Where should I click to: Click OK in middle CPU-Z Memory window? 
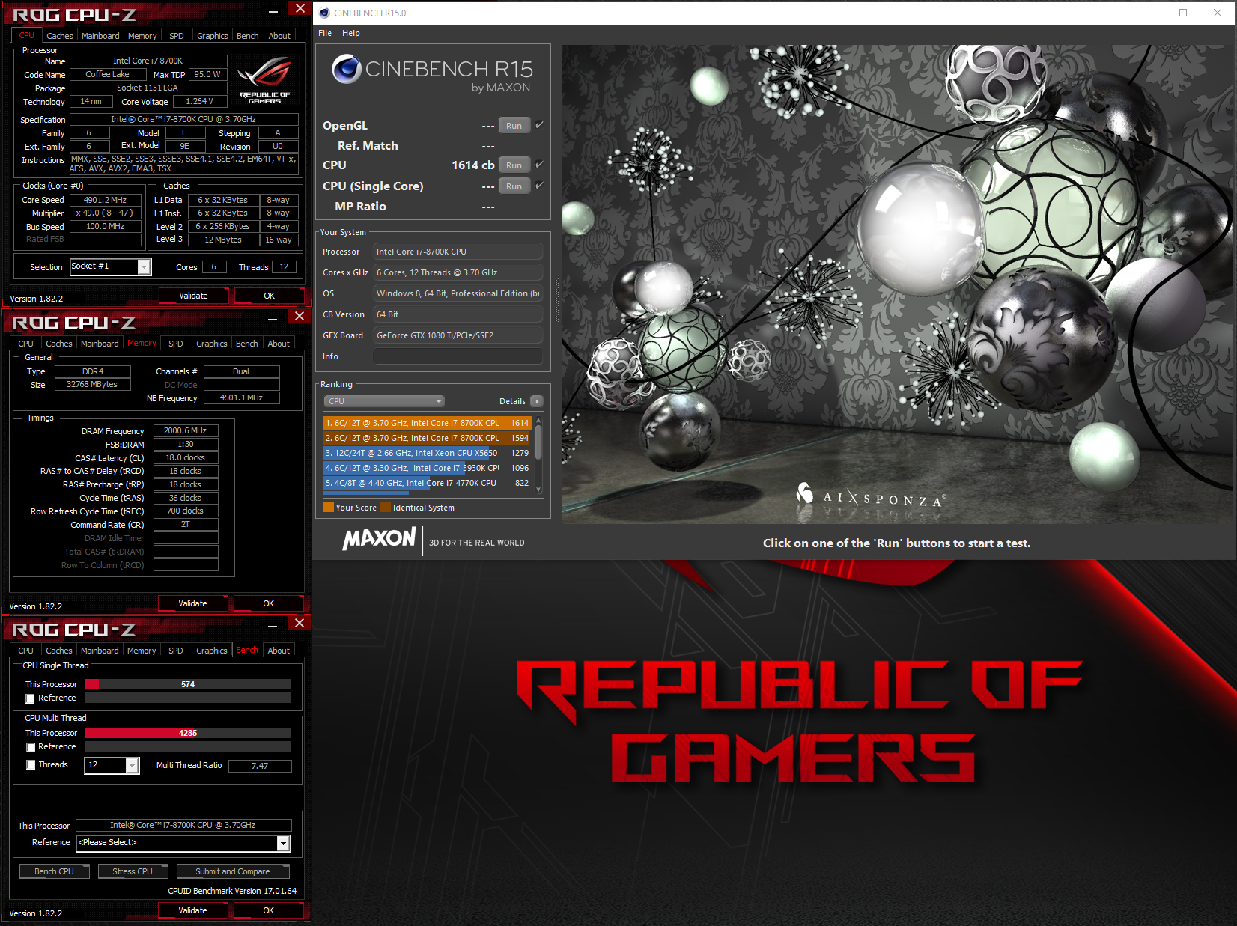[269, 603]
